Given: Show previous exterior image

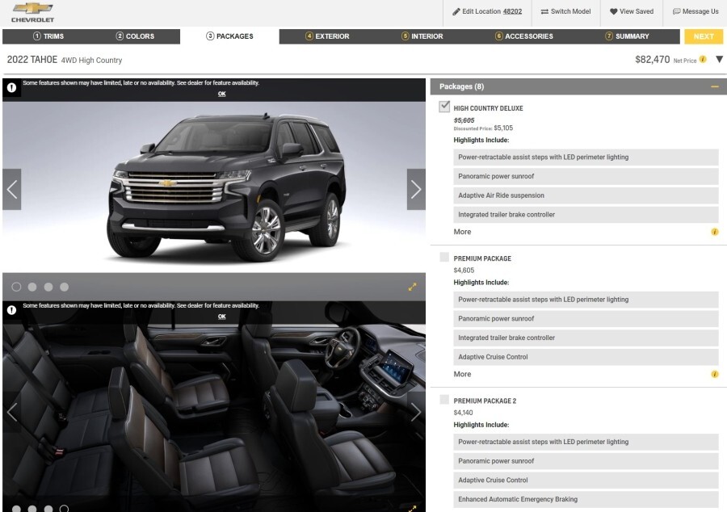Looking at the screenshot, I should point(11,190).
